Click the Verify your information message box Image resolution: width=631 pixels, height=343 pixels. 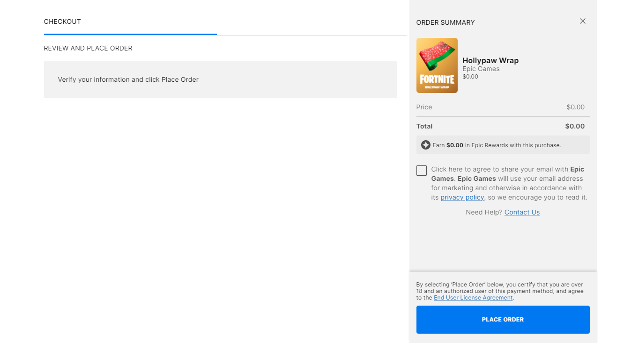220,79
